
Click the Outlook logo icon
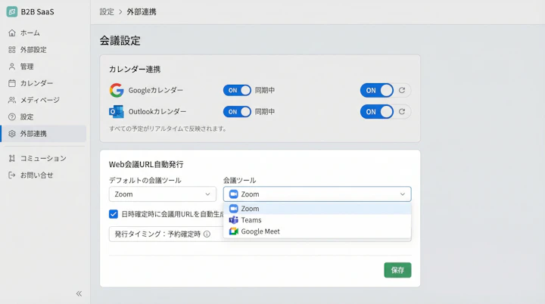tap(117, 111)
